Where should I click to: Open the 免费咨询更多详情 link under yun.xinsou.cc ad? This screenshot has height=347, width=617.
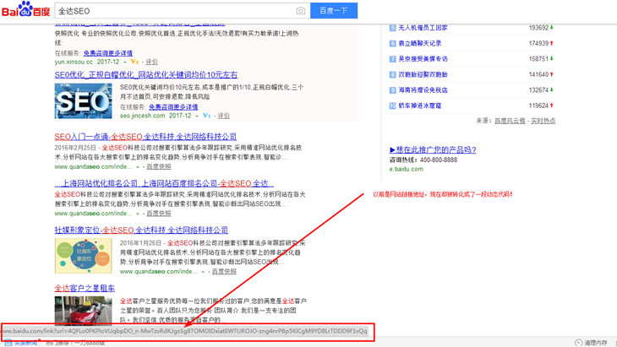click(x=108, y=53)
